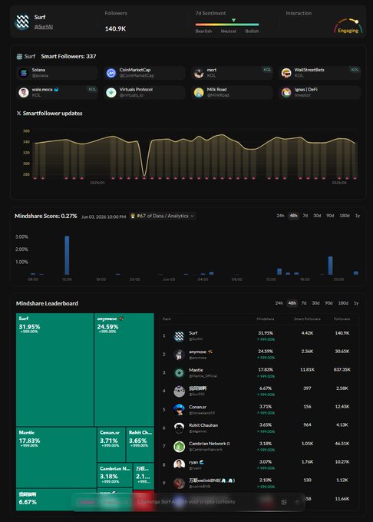Viewport: 373px width, 522px height.
Task: Select 180d range for Mindshare Score
Action: [345, 216]
